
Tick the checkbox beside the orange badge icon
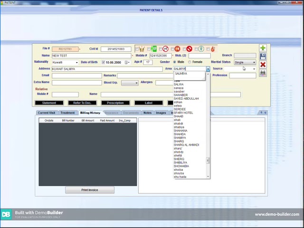click(x=172, y=49)
